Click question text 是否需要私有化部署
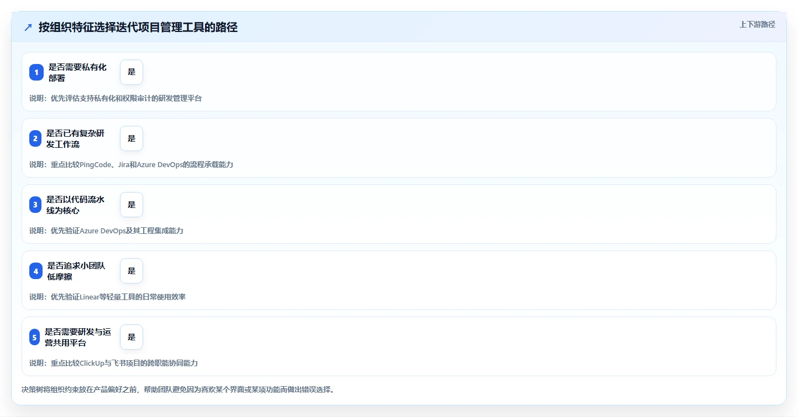Screen dimensions: 798x417 click(77, 72)
